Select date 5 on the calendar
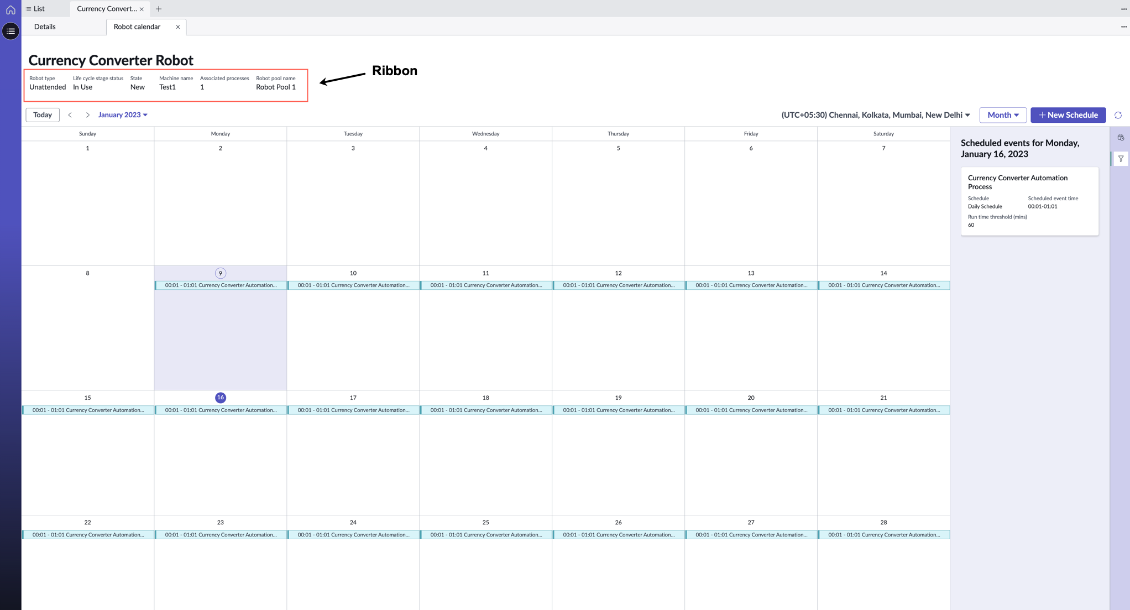Viewport: 1130px width, 610px height. (618, 148)
